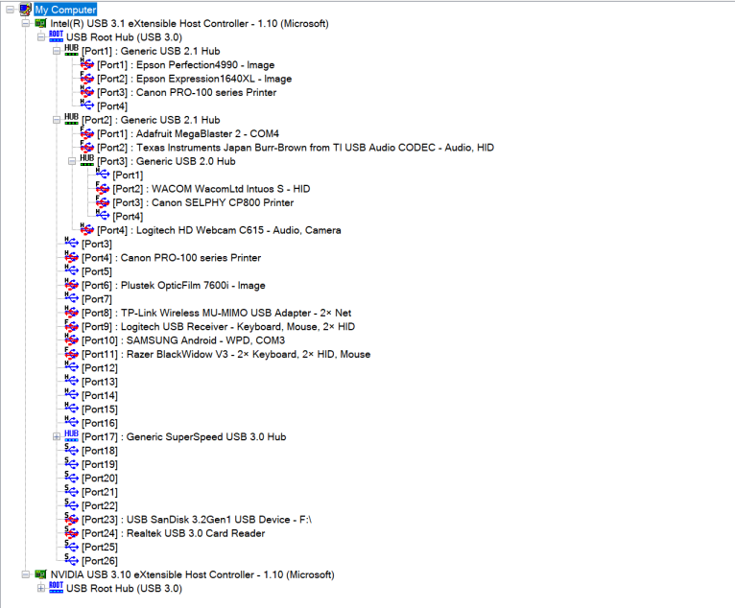Click the USB SanDisk 3.2Gen1 device icon
This screenshot has height=608, width=735.
71,519
